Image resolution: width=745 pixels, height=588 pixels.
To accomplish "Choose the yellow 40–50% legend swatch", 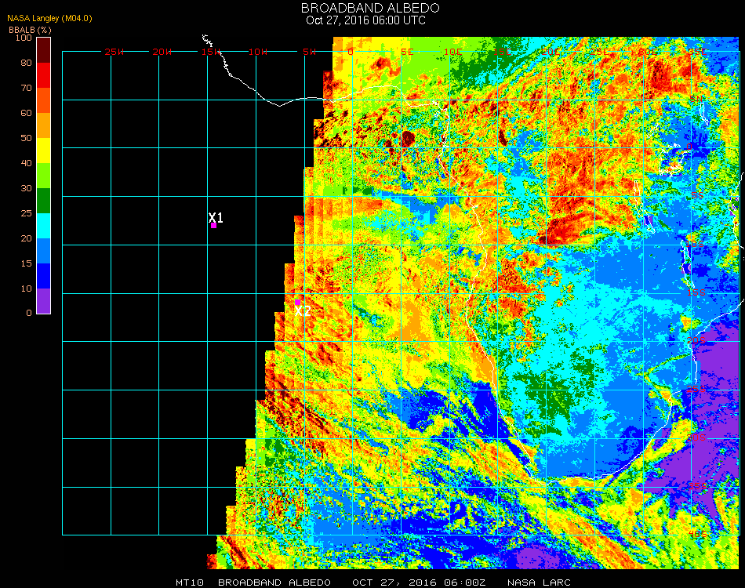I will pyautogui.click(x=44, y=151).
